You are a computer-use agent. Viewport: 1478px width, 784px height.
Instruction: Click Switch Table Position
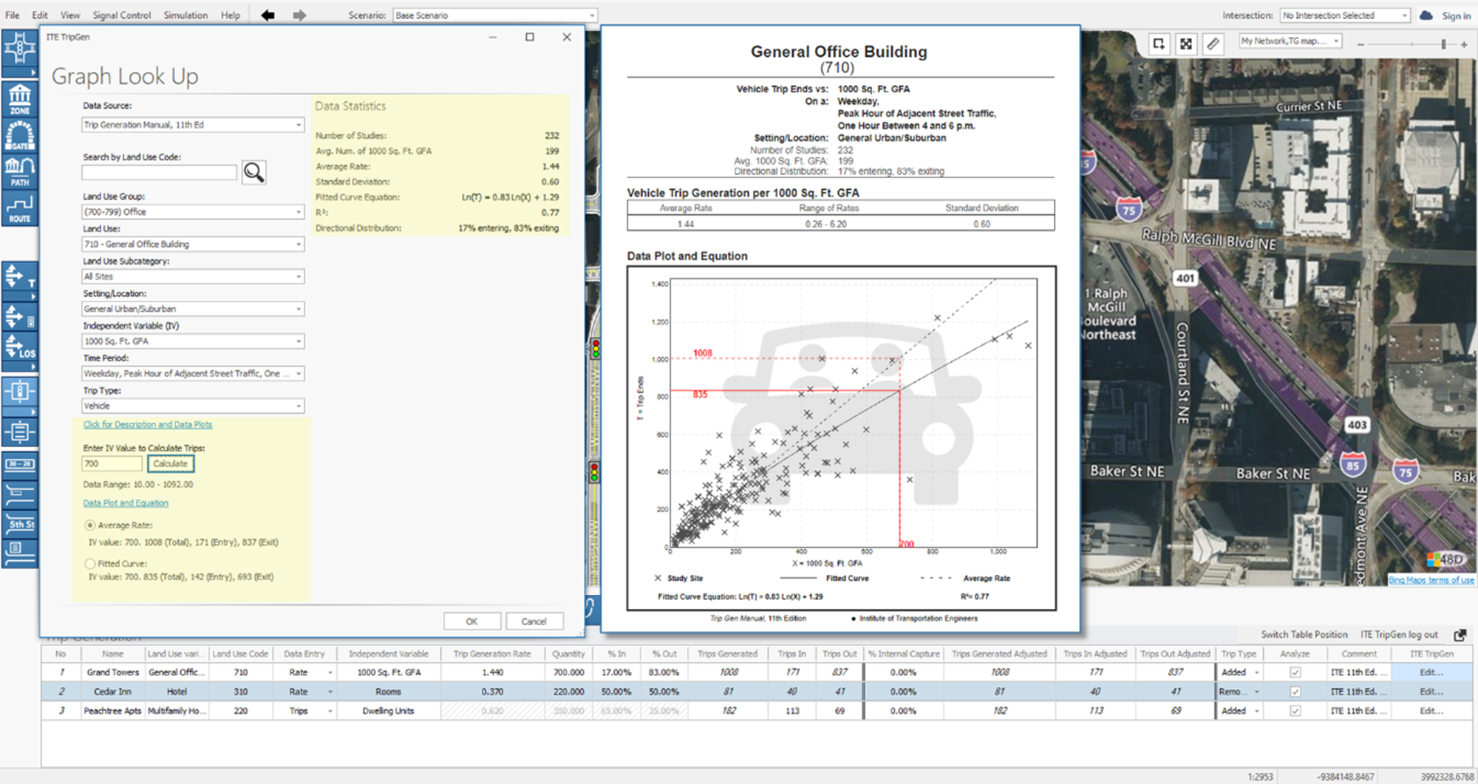pos(1304,635)
